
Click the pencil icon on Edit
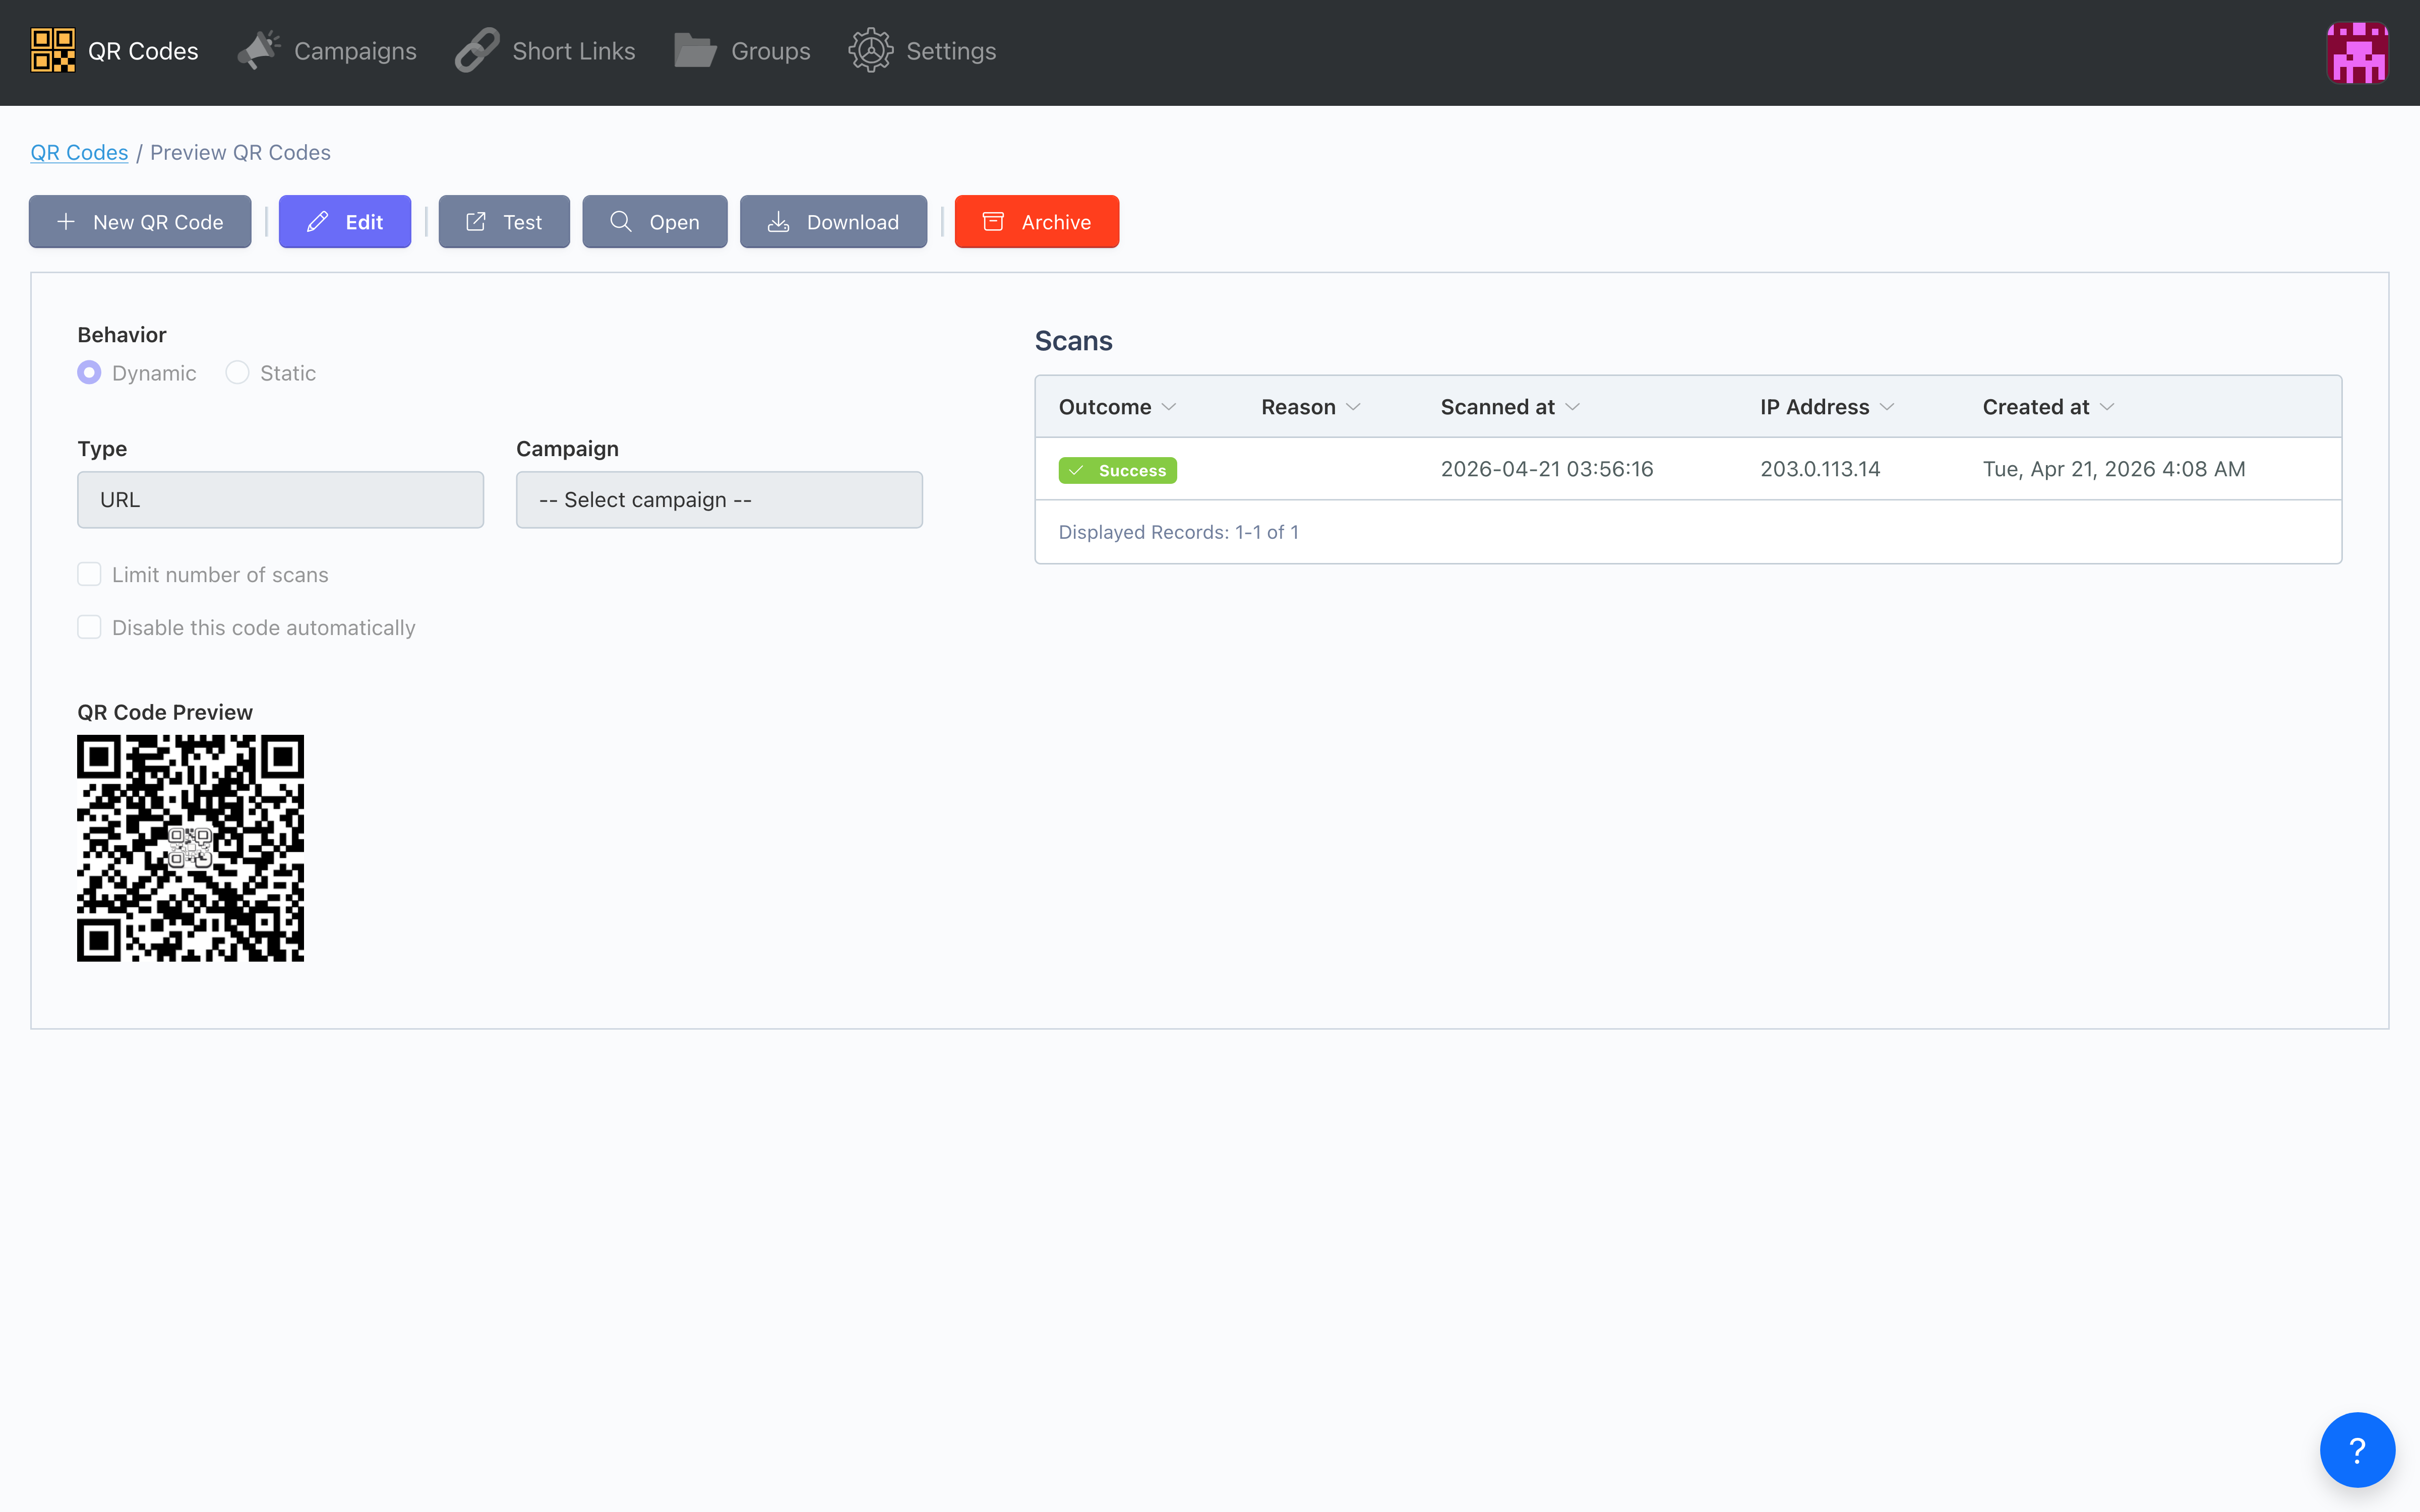pos(318,222)
